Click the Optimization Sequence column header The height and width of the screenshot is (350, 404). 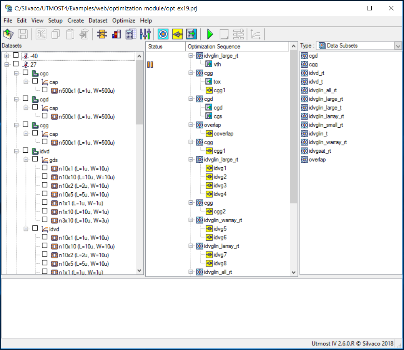pyautogui.click(x=237, y=47)
